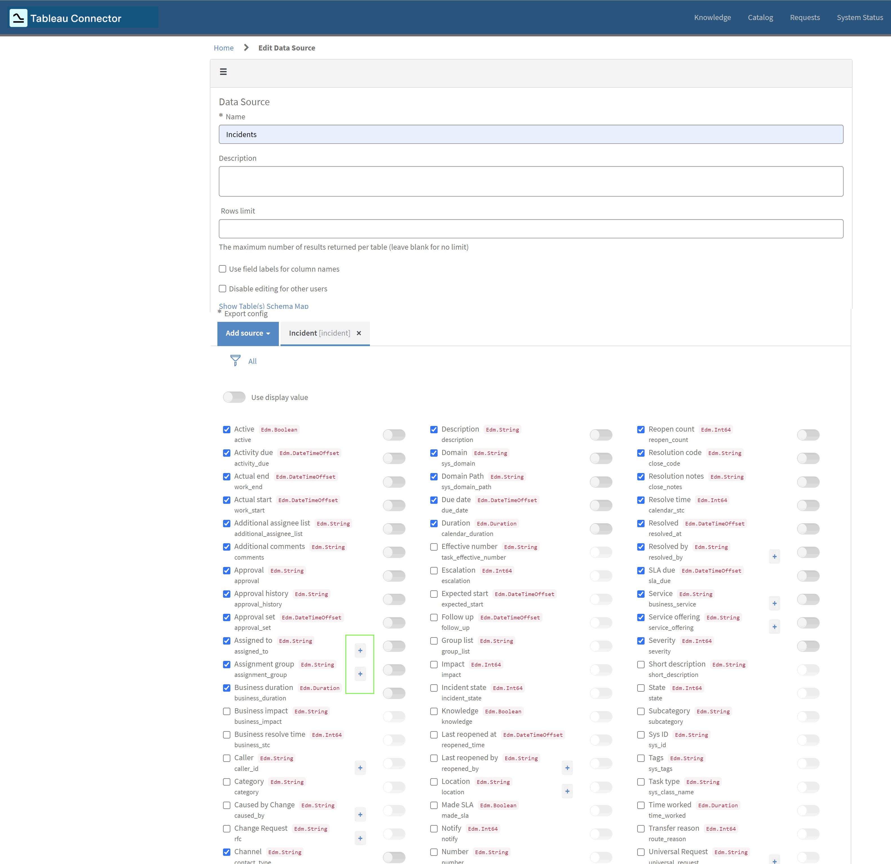Open the hamburger menu above Data Source
Viewport: 891px width, 864px height.
pos(223,72)
